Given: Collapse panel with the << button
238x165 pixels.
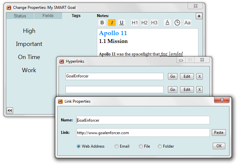Looking at the screenshot, I should coord(10,111).
